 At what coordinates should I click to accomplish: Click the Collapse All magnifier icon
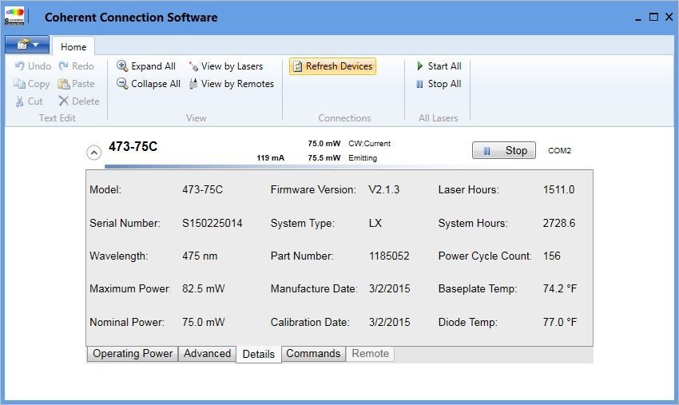click(x=122, y=83)
